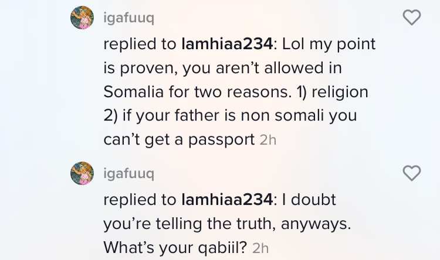
Task: Open igafuuq's avatar on the first comment
Action: point(82,18)
